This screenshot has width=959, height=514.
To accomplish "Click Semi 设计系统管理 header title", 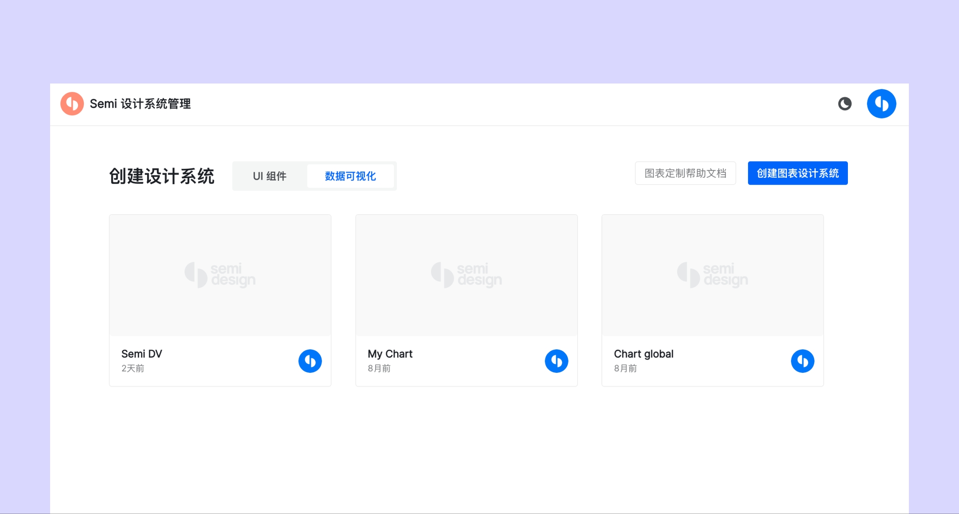I will pos(140,104).
